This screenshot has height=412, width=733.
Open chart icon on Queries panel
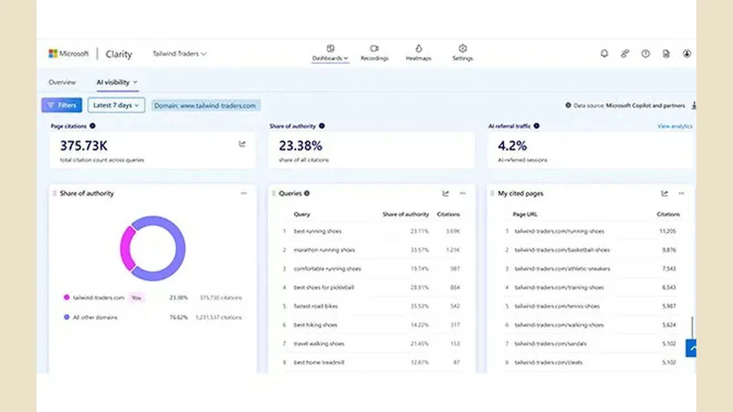[446, 193]
